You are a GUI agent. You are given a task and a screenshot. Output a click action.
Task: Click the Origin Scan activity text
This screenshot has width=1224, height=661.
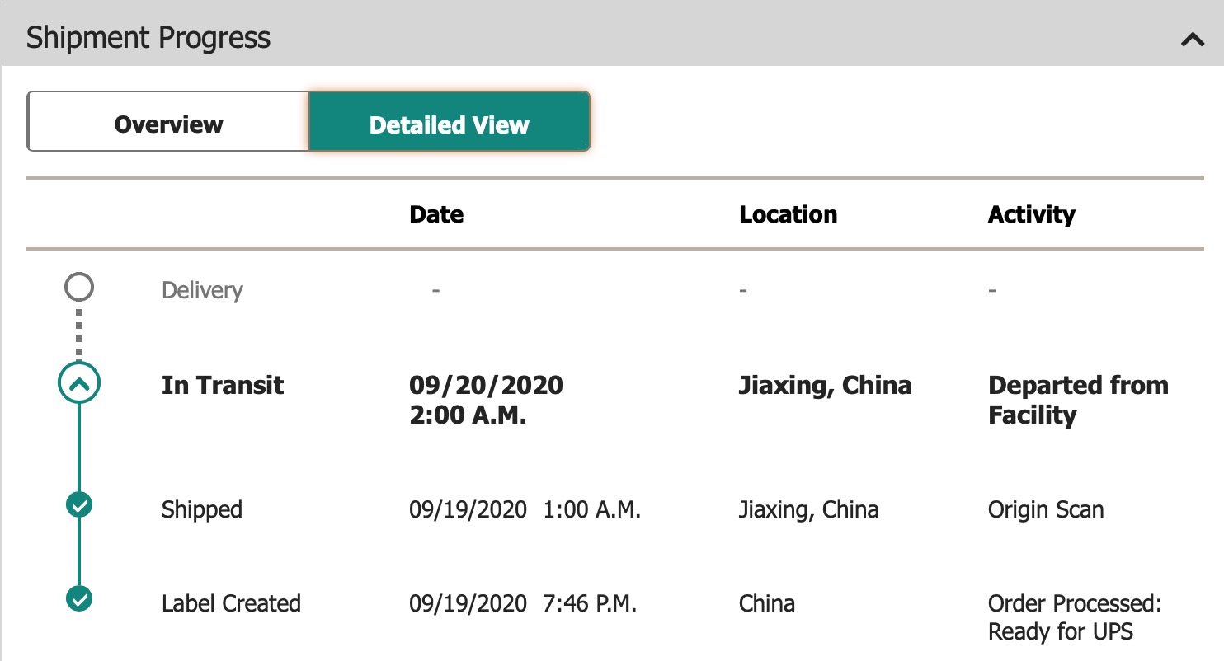click(1046, 509)
